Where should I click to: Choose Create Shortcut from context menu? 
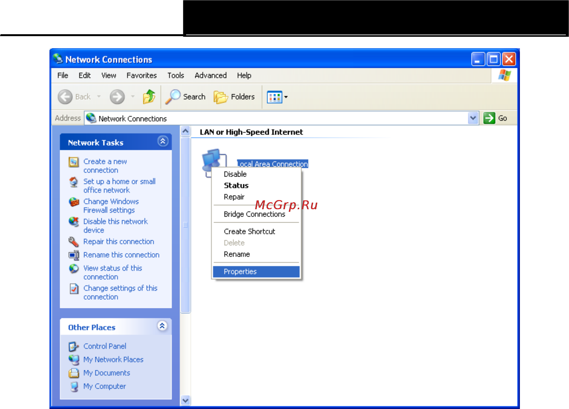coord(256,231)
